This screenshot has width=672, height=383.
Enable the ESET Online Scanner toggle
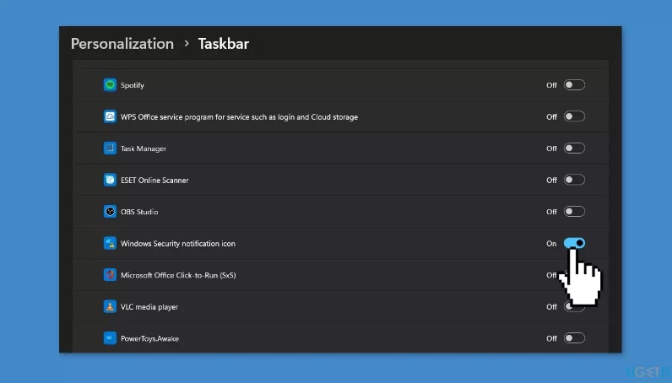click(574, 180)
